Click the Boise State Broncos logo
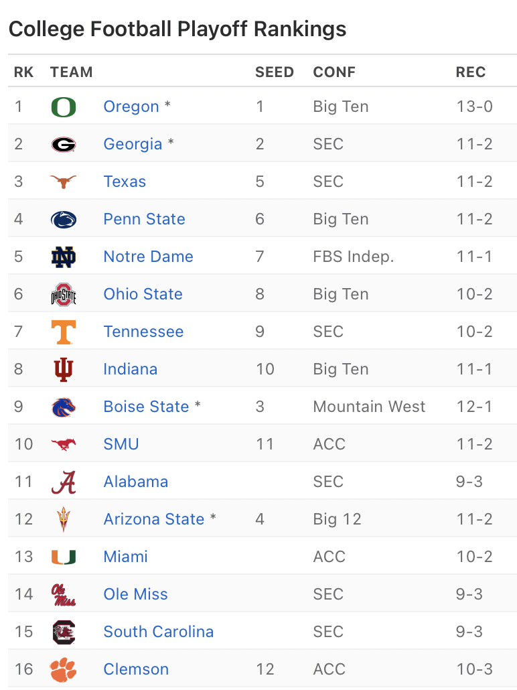 tap(64, 407)
